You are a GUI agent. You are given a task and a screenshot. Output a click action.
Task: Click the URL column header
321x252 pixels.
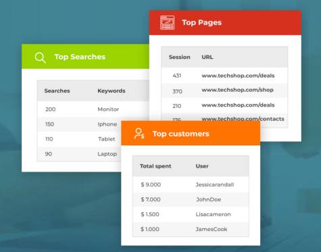point(207,57)
